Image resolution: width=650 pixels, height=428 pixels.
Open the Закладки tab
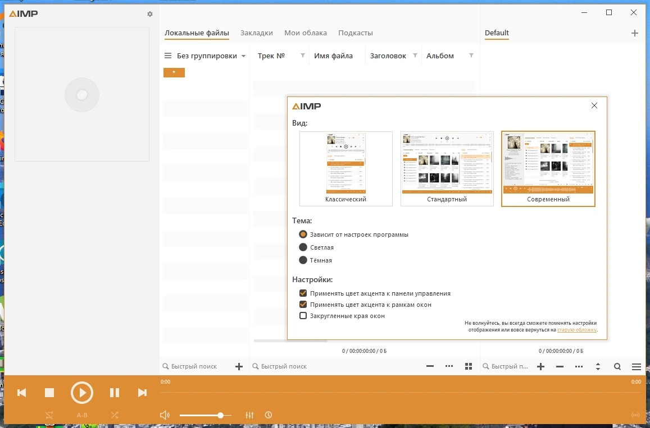click(x=257, y=33)
